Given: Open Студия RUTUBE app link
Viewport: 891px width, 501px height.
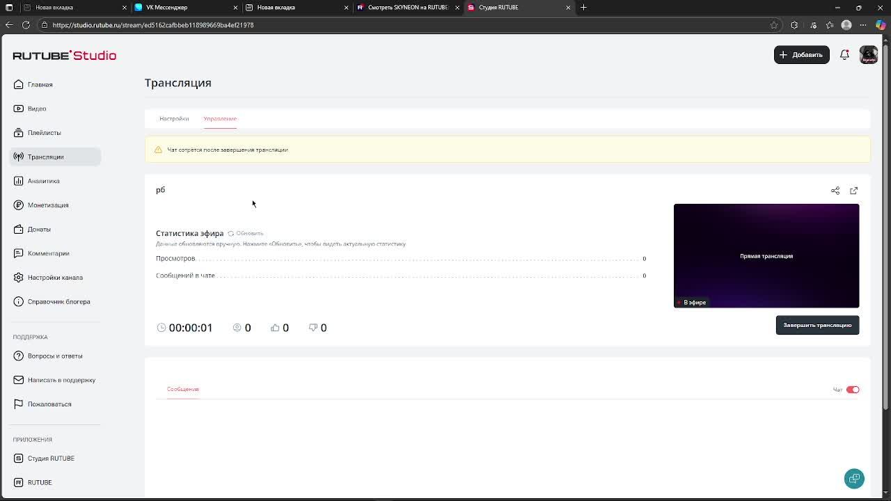Looking at the screenshot, I should pos(56,459).
